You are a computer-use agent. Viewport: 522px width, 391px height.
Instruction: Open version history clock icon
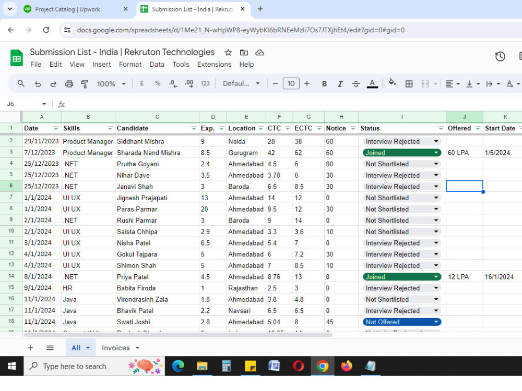tap(500, 56)
